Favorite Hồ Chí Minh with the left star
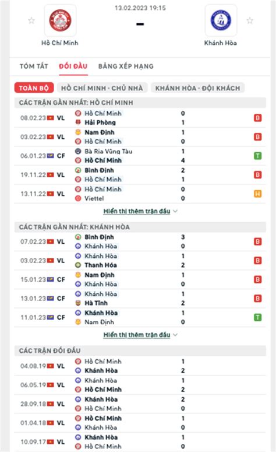 point(31,20)
